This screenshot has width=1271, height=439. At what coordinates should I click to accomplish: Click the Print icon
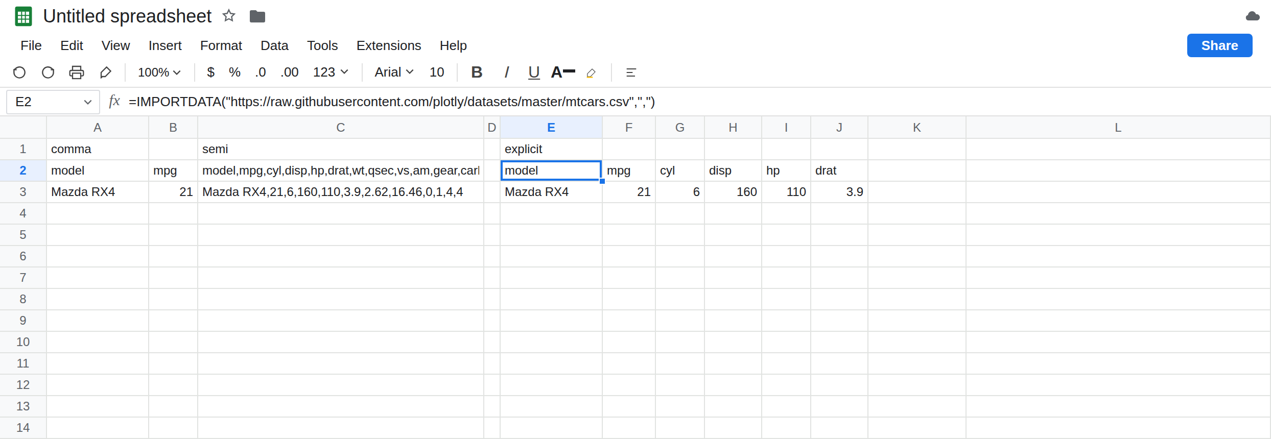77,72
